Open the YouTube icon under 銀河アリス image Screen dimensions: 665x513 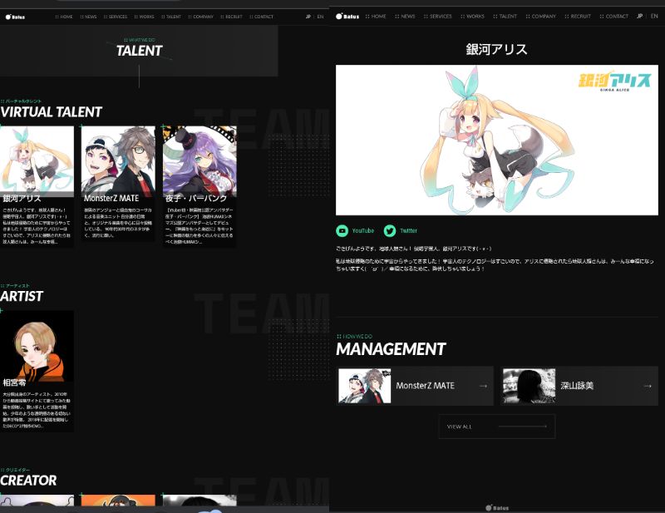342,230
